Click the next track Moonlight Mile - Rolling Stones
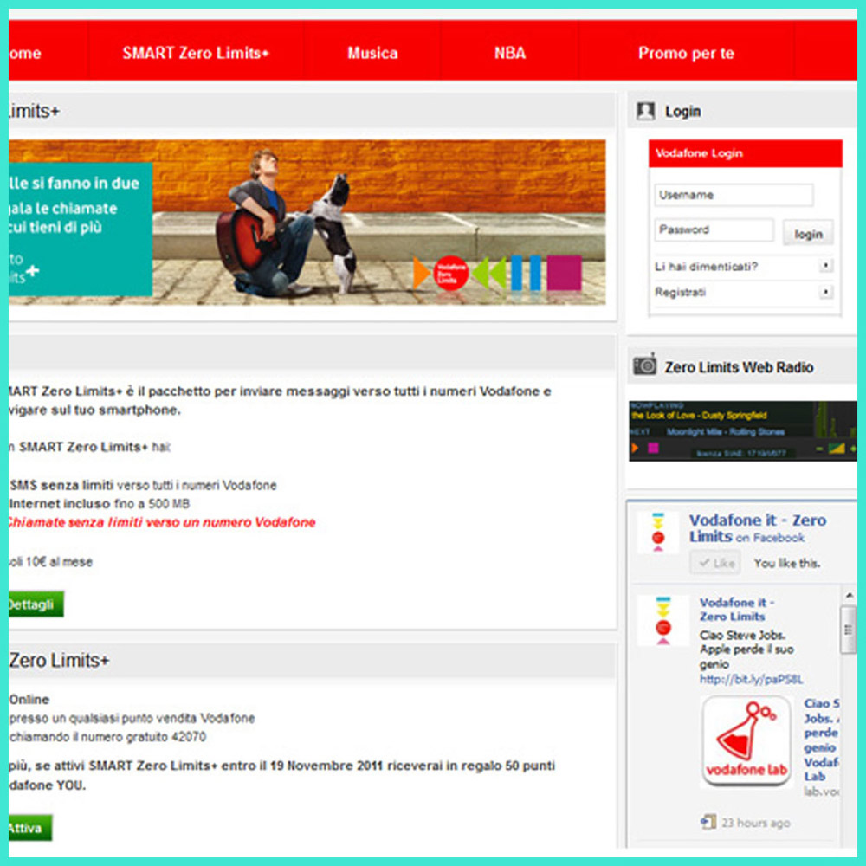 tap(725, 432)
